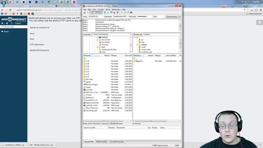Click the Apex Minecraft user profile icon

[7, 23]
